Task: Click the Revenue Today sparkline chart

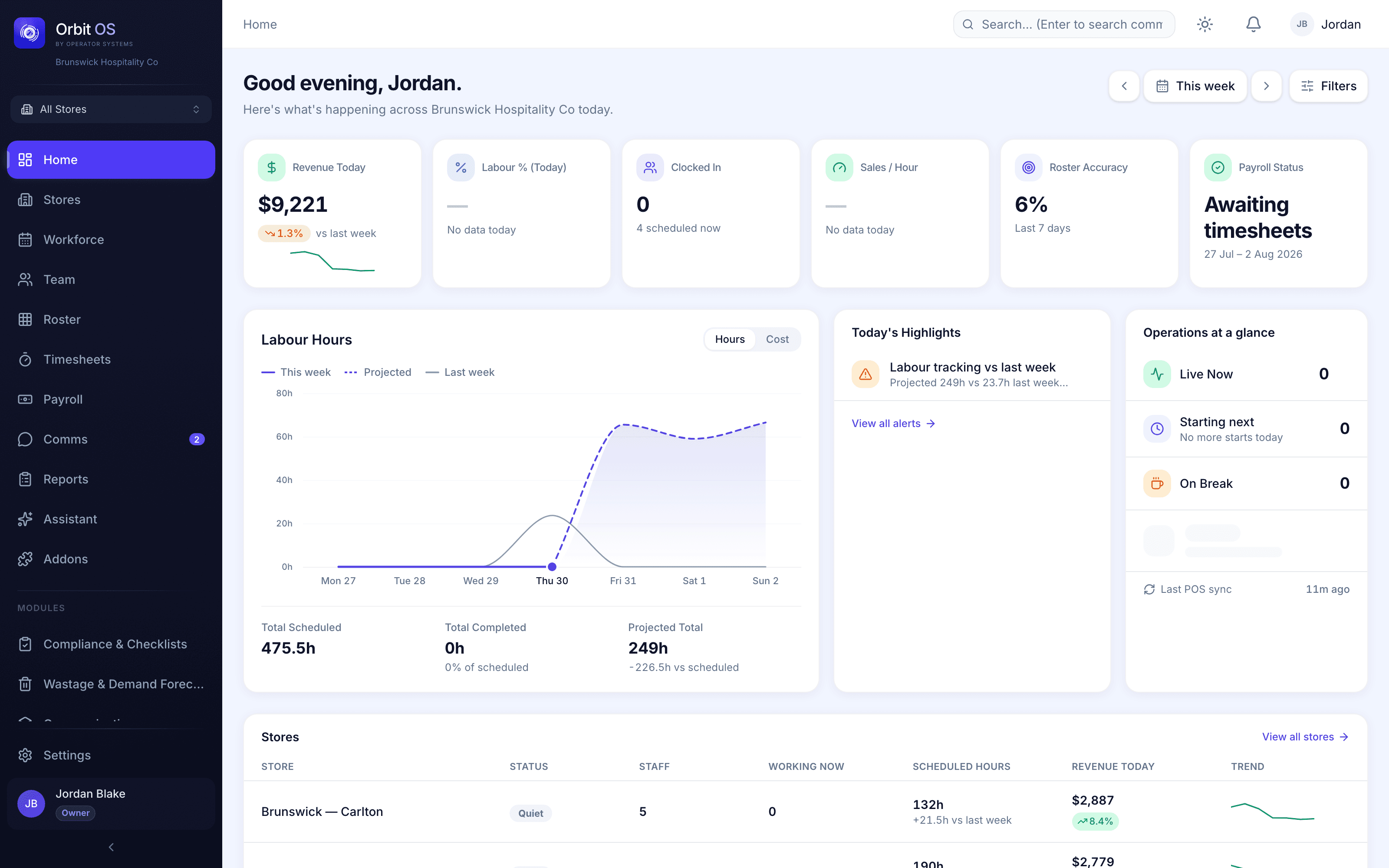Action: coord(332,261)
